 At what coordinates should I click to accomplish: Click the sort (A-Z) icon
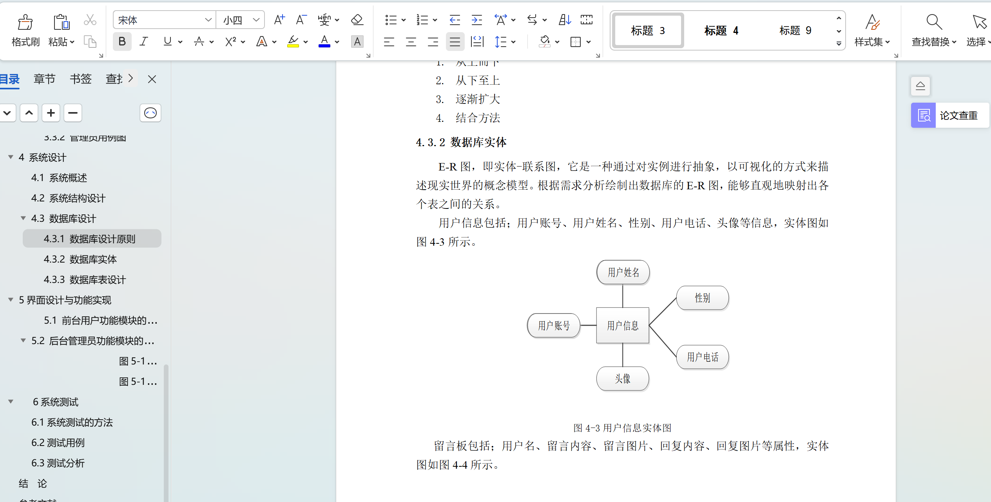565,20
